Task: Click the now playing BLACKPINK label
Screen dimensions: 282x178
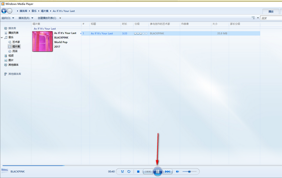Action: pos(18,172)
